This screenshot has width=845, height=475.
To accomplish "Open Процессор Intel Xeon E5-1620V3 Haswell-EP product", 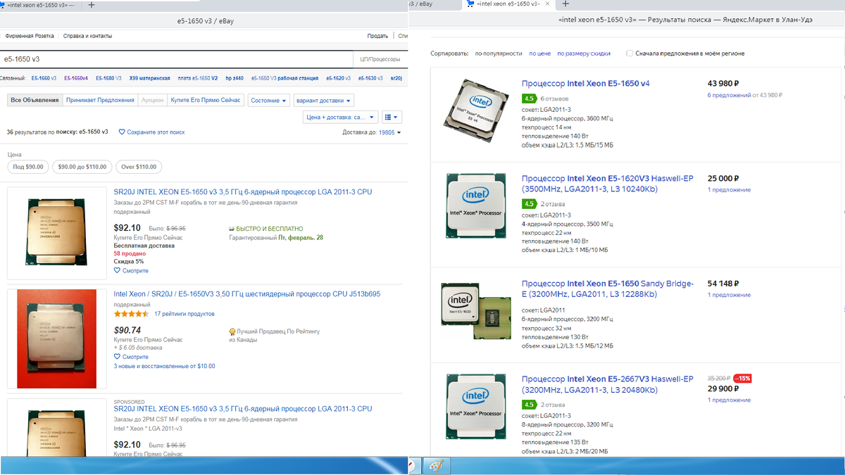I will [608, 184].
